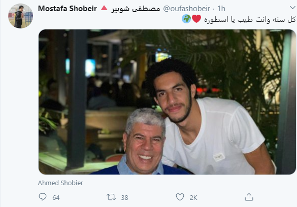Click the tagged name Ahmed Shobier

point(60,183)
